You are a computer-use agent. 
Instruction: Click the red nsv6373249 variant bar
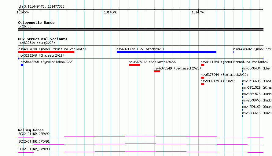157,71
